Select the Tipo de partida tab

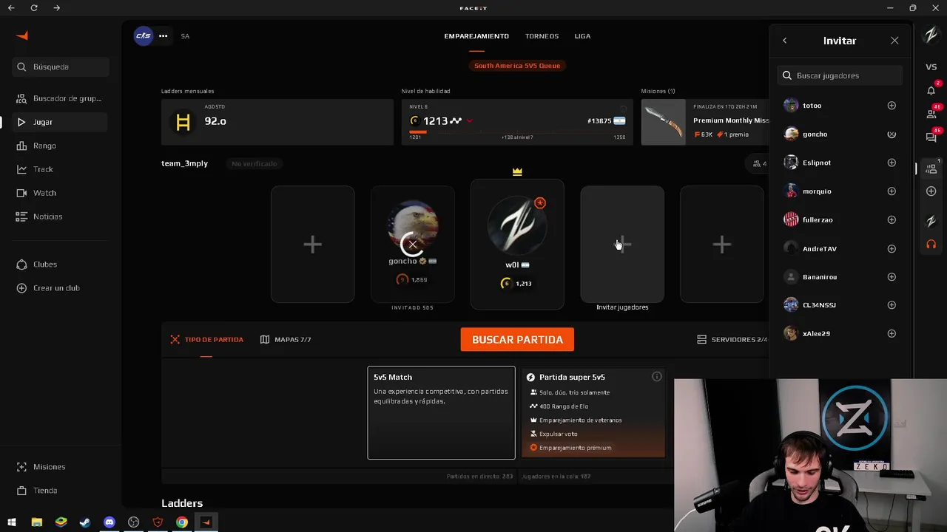pyautogui.click(x=206, y=340)
